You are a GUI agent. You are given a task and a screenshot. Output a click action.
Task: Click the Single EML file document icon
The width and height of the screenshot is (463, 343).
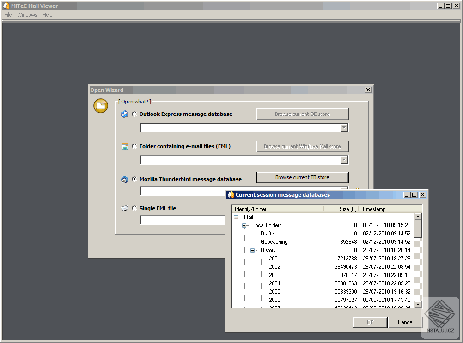point(124,208)
